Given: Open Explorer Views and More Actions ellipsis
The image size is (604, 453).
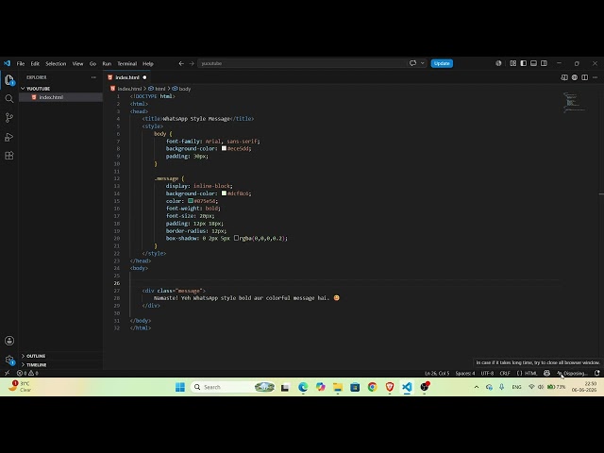Looking at the screenshot, I should tap(93, 77).
